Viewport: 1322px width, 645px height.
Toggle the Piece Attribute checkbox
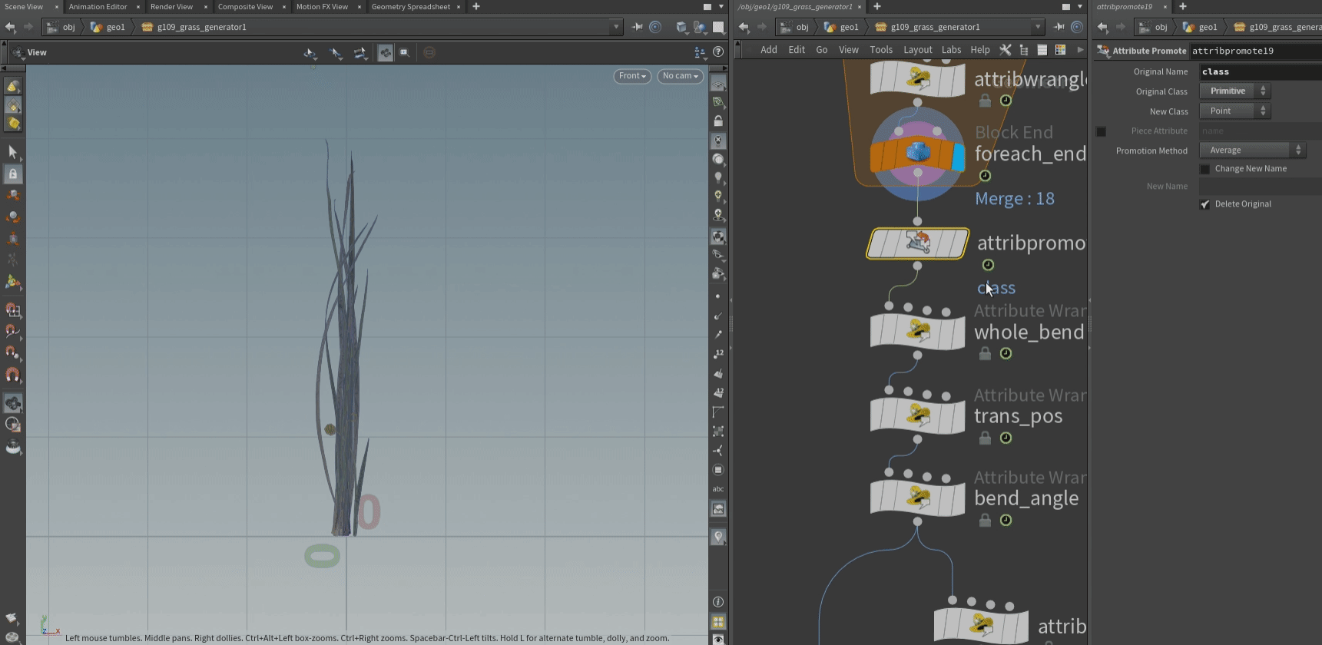click(x=1101, y=131)
